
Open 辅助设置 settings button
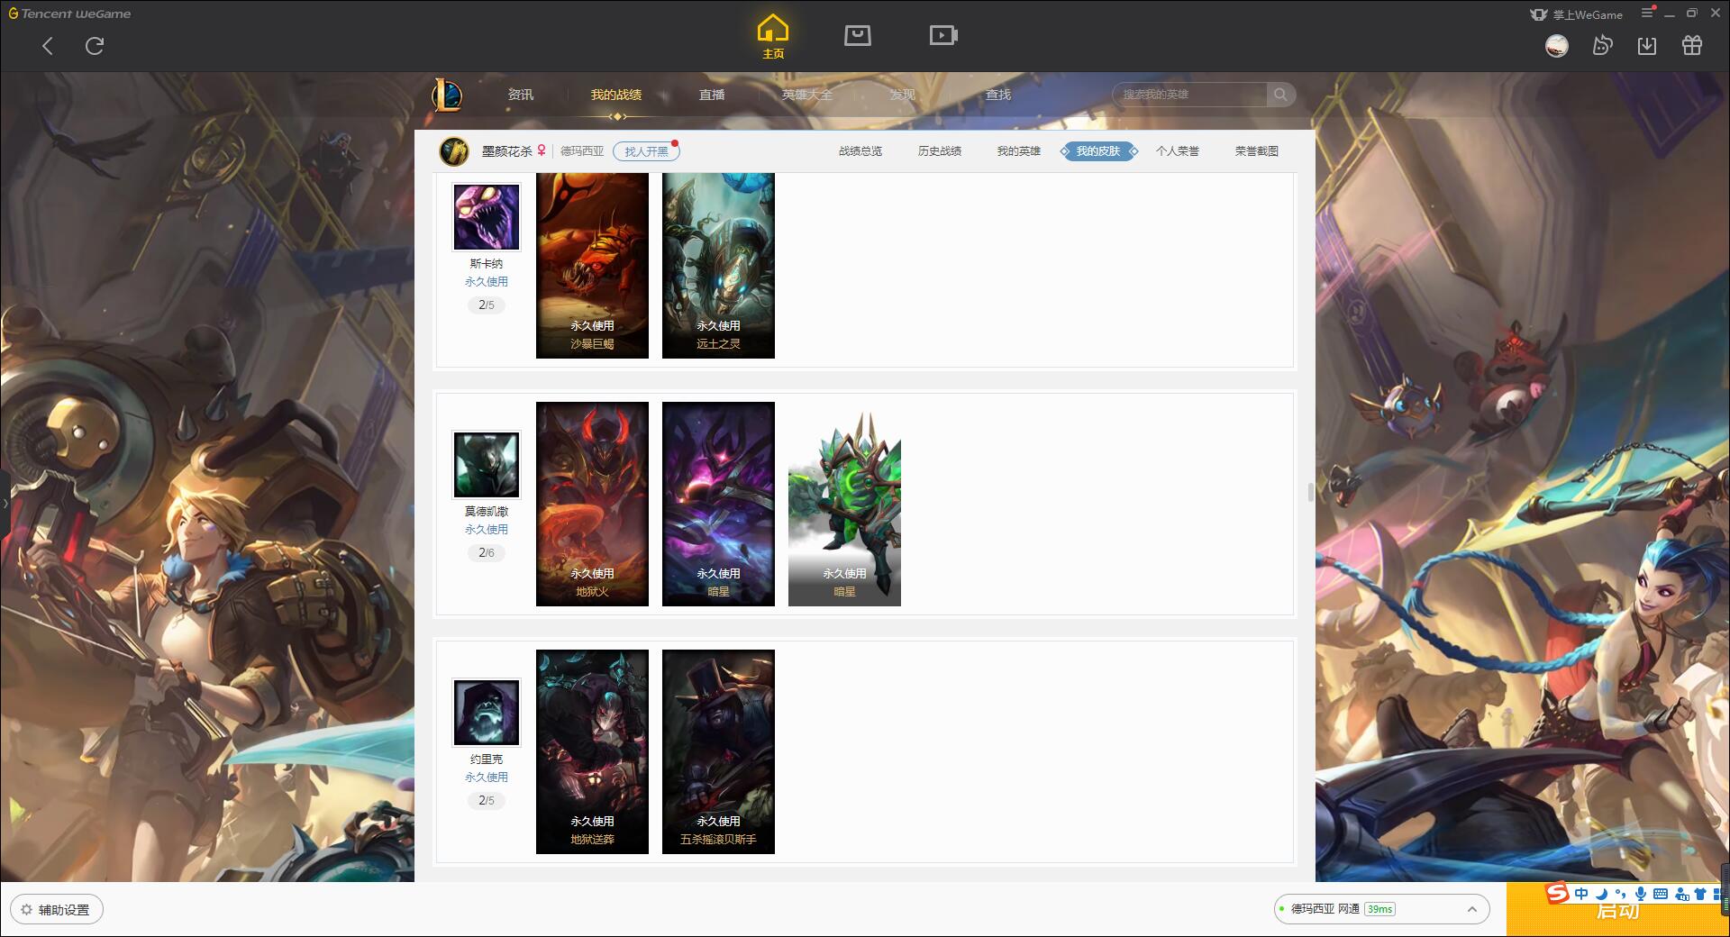[57, 909]
